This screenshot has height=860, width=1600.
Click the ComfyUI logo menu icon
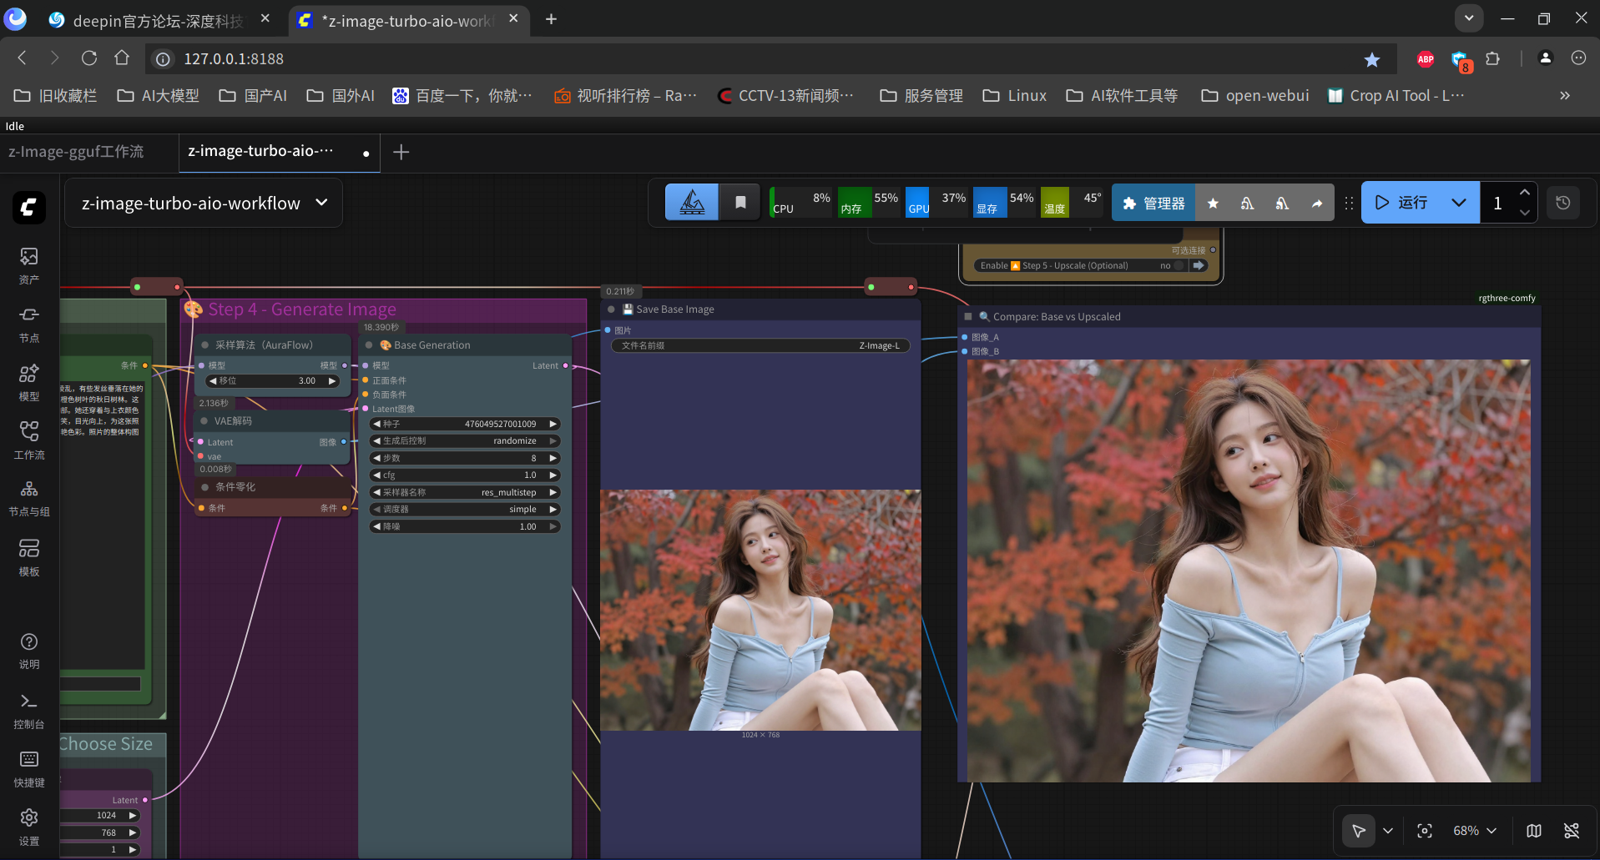click(29, 207)
